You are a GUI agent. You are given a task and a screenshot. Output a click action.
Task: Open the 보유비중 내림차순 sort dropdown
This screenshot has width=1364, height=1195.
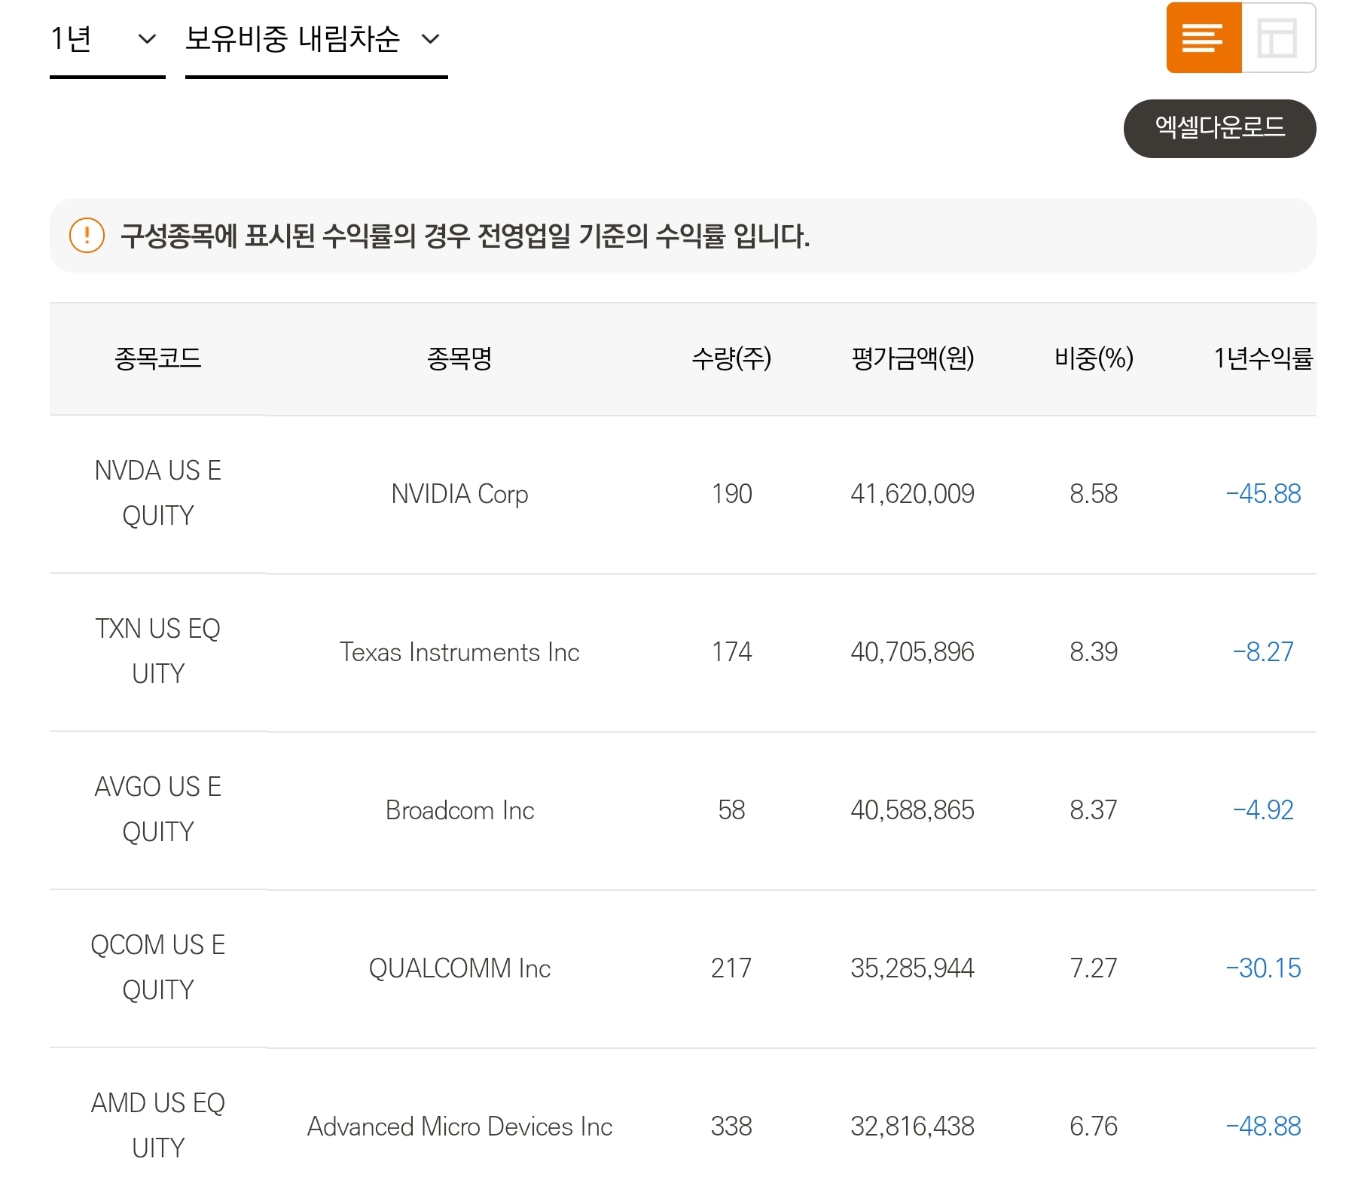tap(316, 40)
